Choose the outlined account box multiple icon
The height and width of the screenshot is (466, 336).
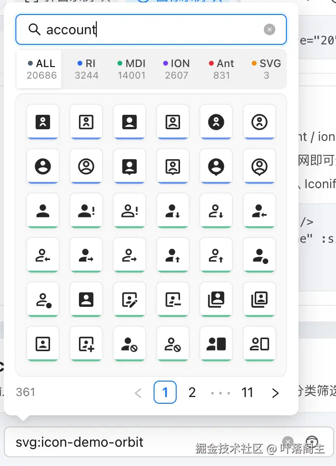click(x=259, y=300)
